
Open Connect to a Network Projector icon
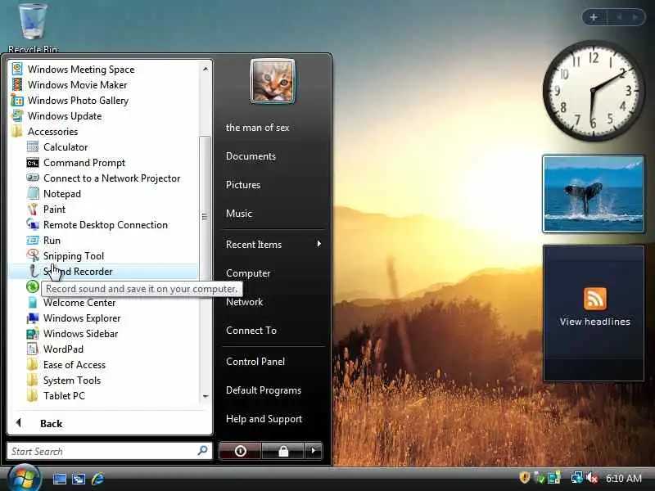tap(33, 178)
